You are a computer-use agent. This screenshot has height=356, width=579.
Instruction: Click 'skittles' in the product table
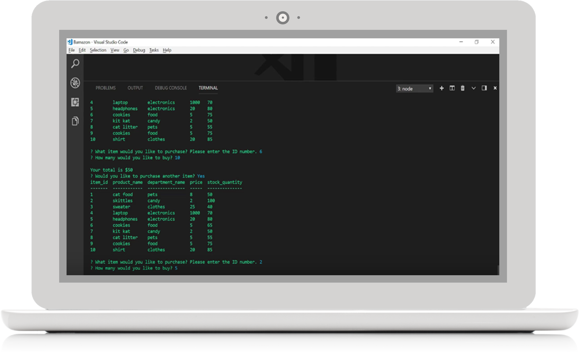122,201
